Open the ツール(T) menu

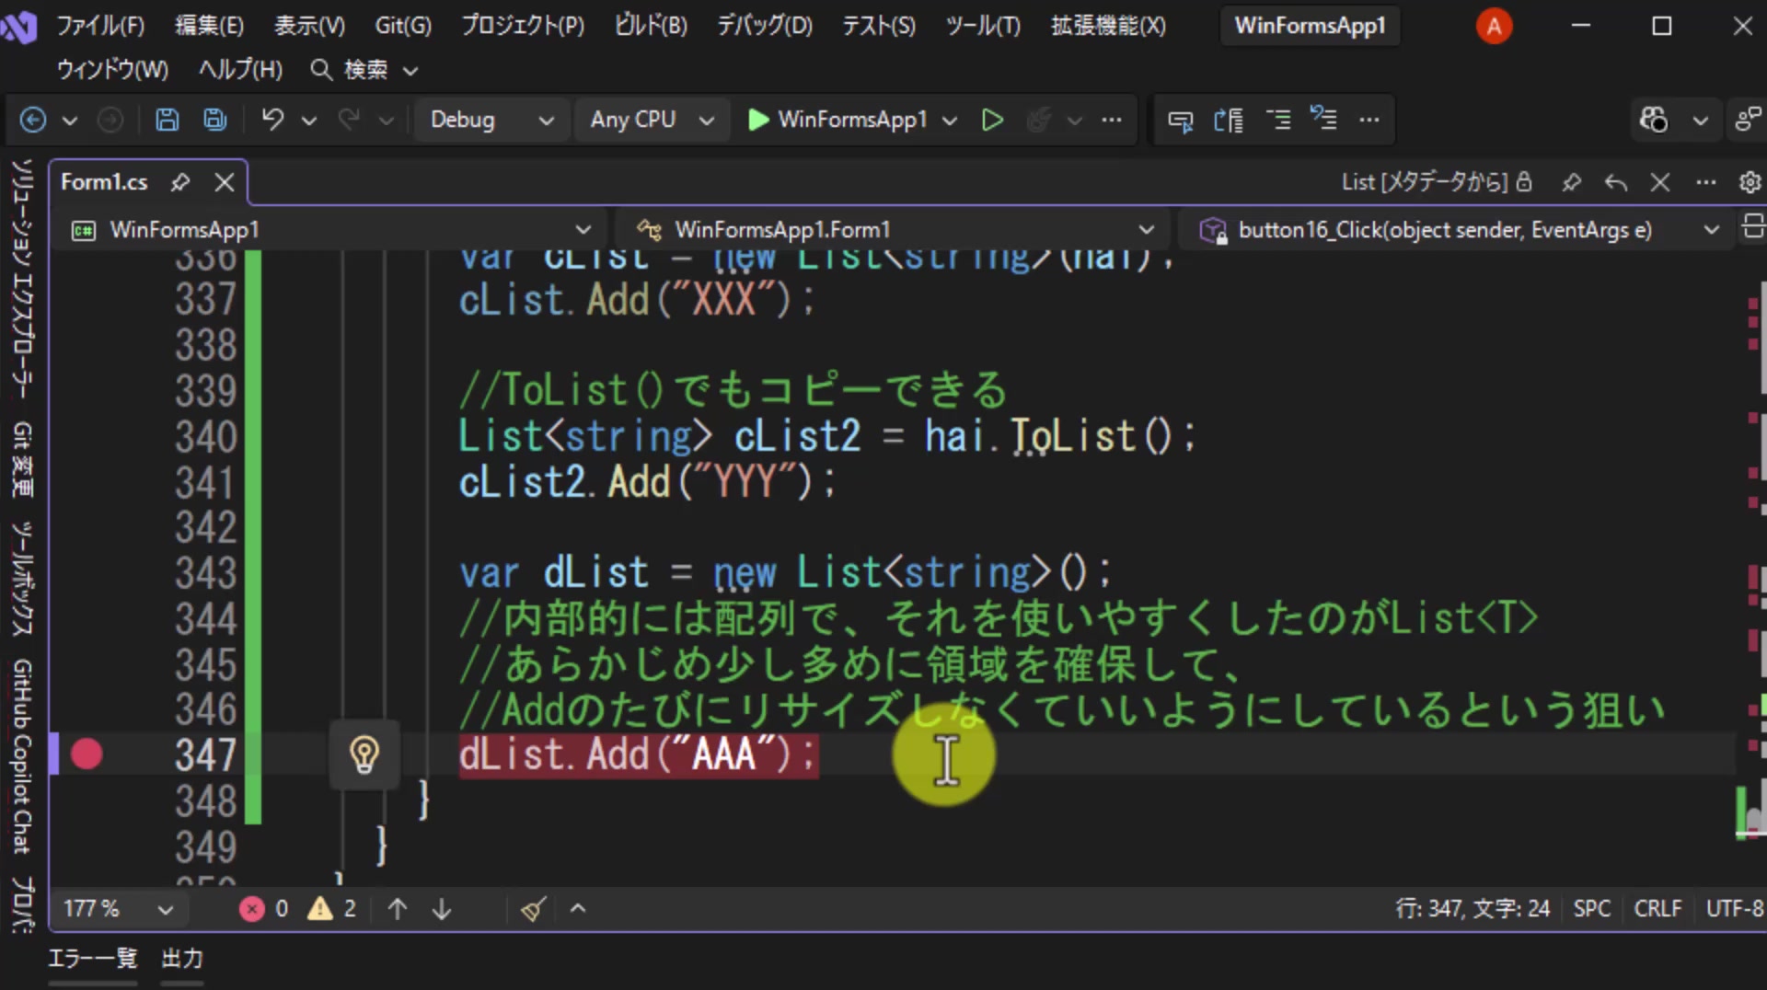[x=983, y=26]
